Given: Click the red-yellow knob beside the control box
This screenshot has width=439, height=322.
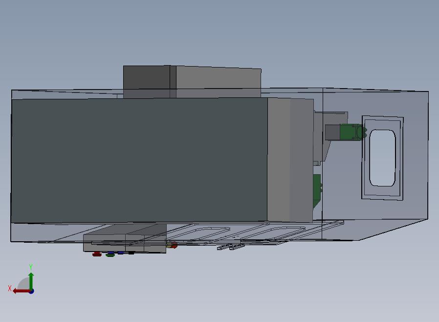Looking at the screenshot, I should coord(173,245).
